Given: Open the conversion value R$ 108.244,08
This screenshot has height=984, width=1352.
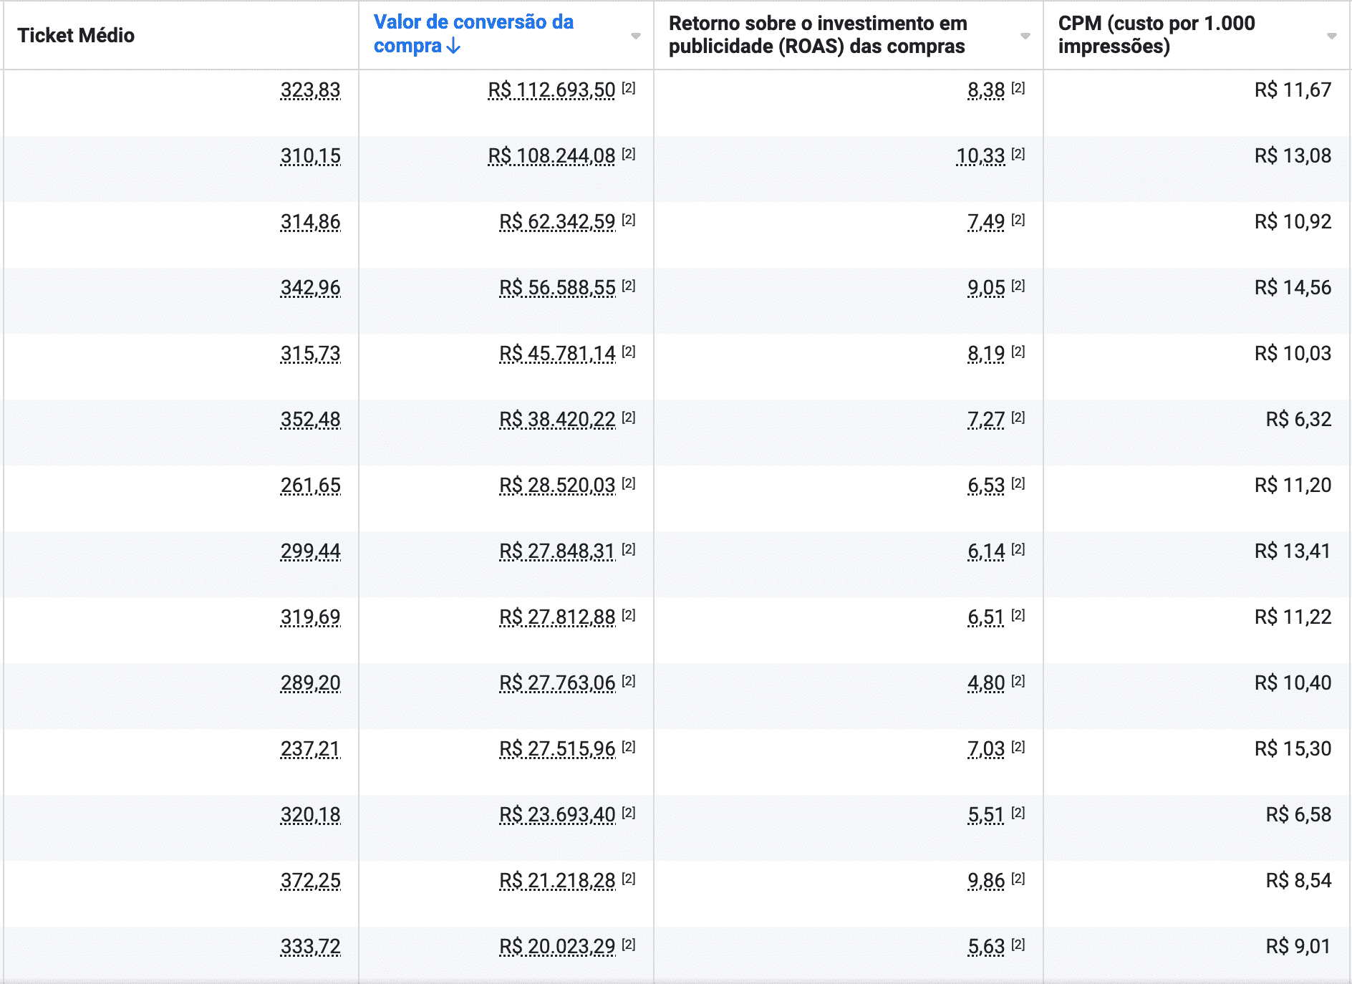Looking at the screenshot, I should [551, 156].
